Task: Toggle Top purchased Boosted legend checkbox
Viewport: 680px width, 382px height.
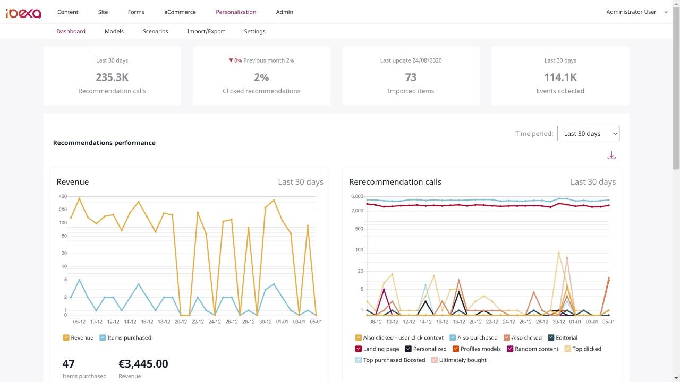Action: pos(359,360)
